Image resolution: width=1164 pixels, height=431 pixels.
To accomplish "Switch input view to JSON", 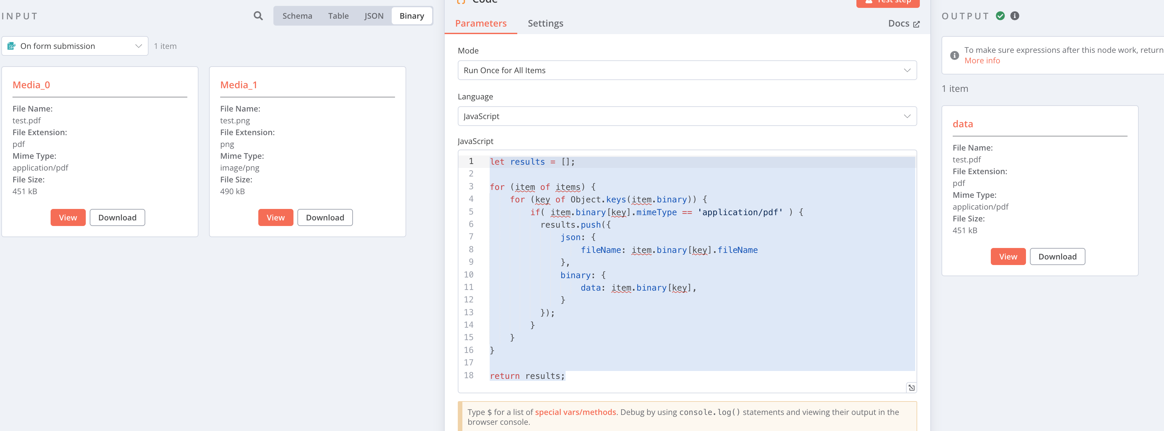I will 374,16.
